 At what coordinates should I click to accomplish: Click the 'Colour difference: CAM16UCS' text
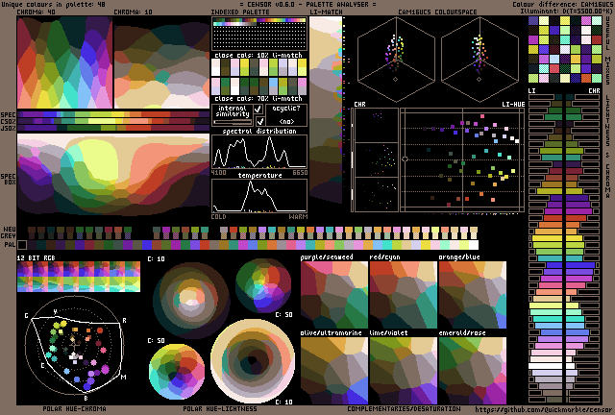pyautogui.click(x=563, y=4)
